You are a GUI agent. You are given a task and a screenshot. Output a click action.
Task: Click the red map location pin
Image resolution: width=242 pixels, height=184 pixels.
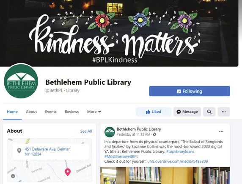68,172
